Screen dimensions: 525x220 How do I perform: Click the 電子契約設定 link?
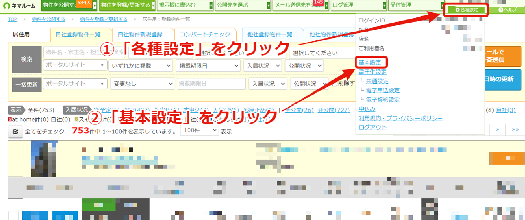pyautogui.click(x=383, y=100)
